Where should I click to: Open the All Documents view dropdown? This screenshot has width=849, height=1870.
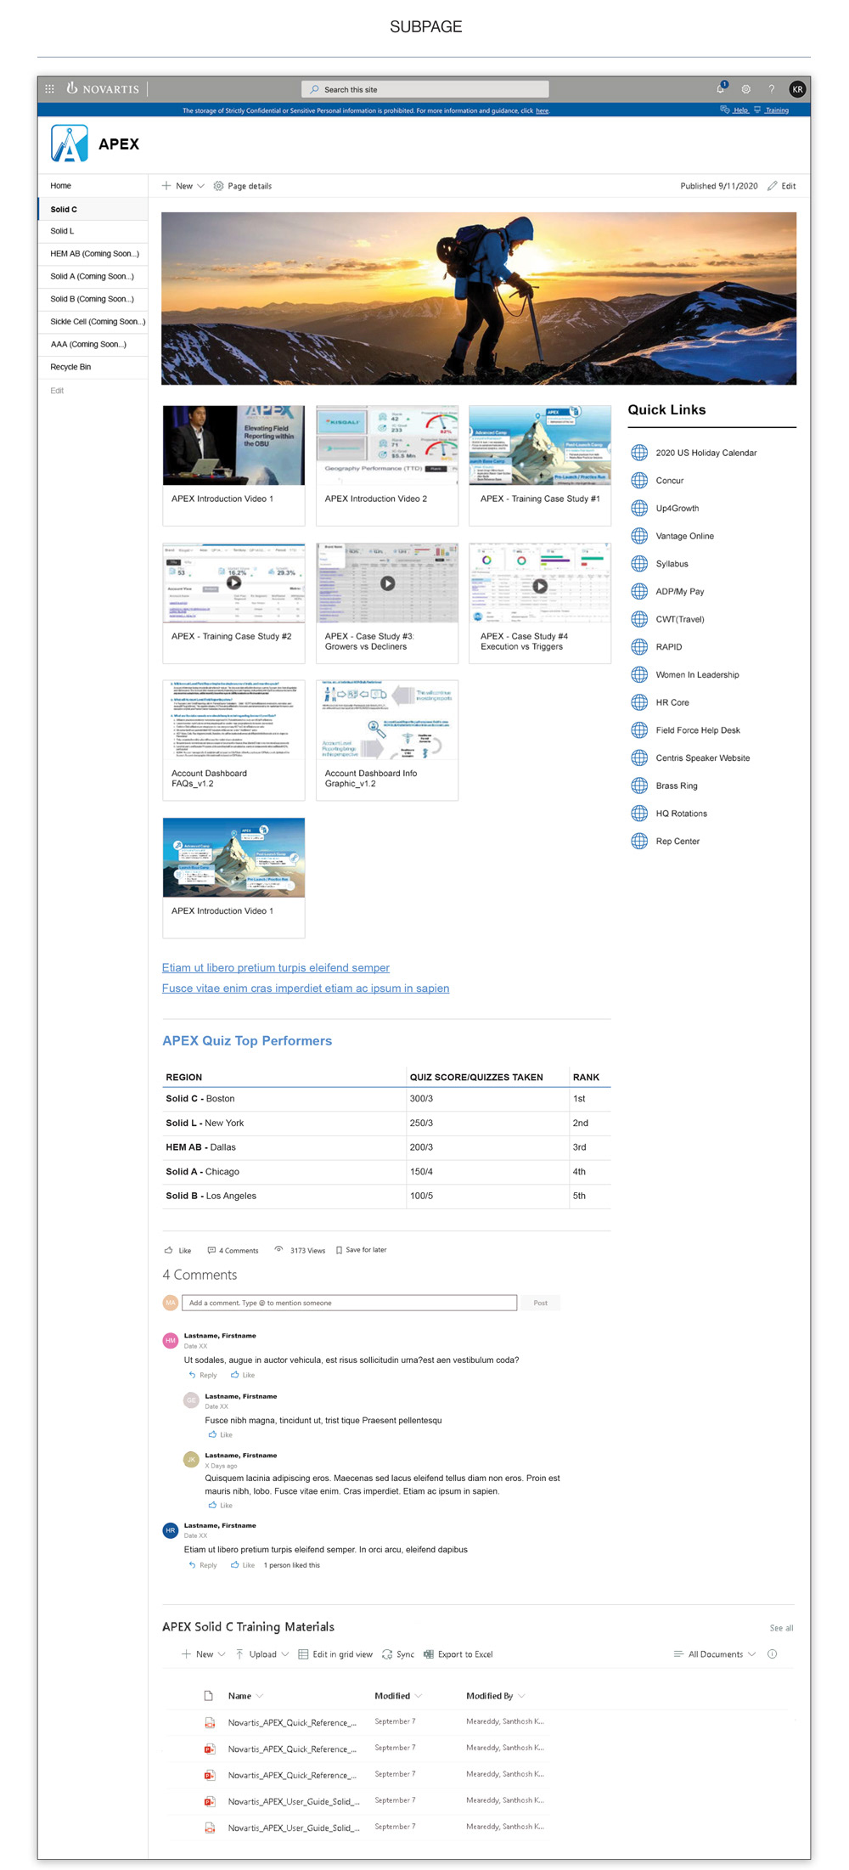click(x=715, y=1654)
